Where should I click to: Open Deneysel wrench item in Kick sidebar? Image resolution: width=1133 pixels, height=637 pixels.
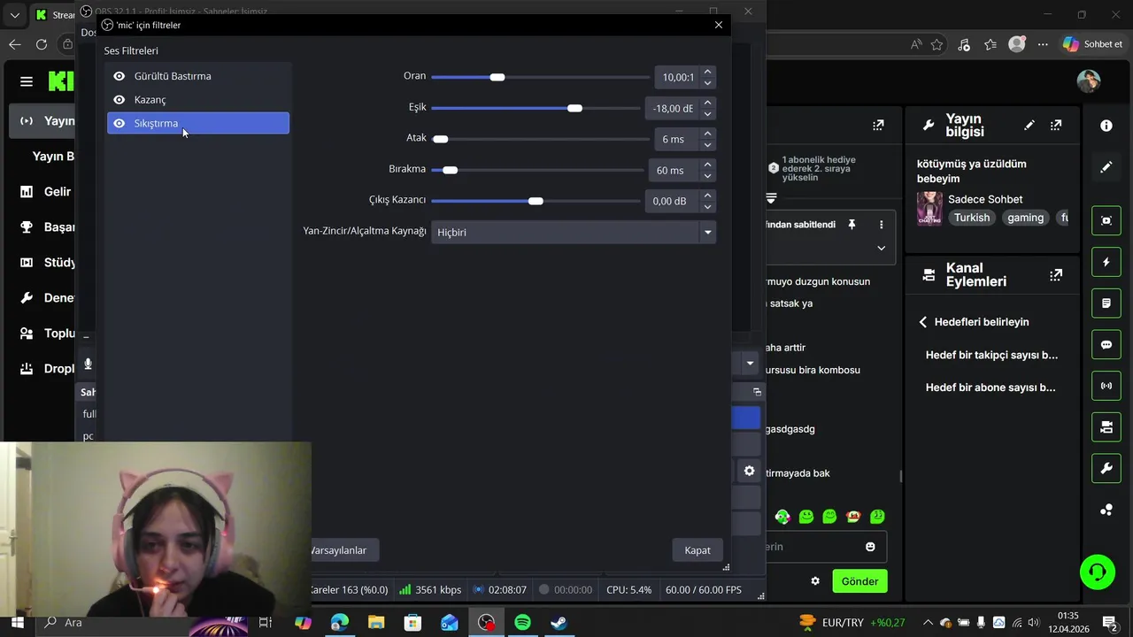pos(44,298)
